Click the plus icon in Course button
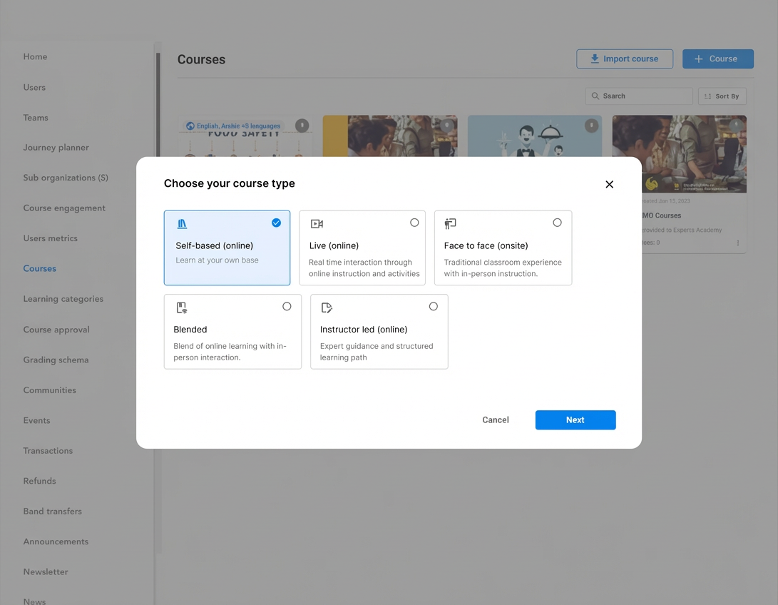 [699, 59]
